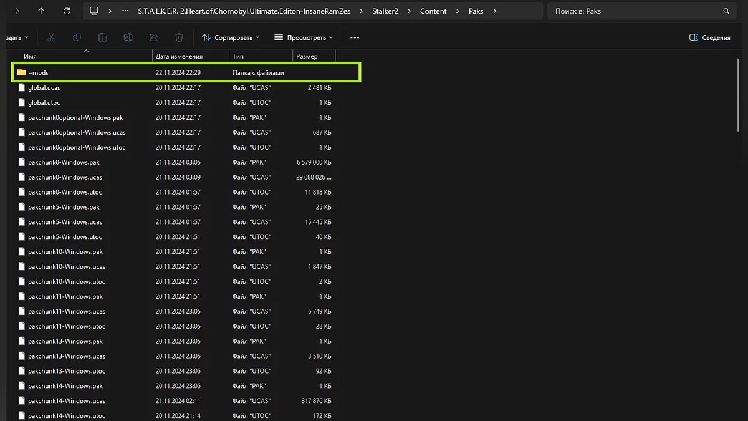The width and height of the screenshot is (748, 421).
Task: Click the Delete trash bin icon
Action: pyautogui.click(x=179, y=37)
